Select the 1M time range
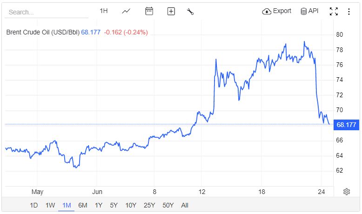Image resolution: width=362 pixels, height=214 pixels. pos(67,205)
